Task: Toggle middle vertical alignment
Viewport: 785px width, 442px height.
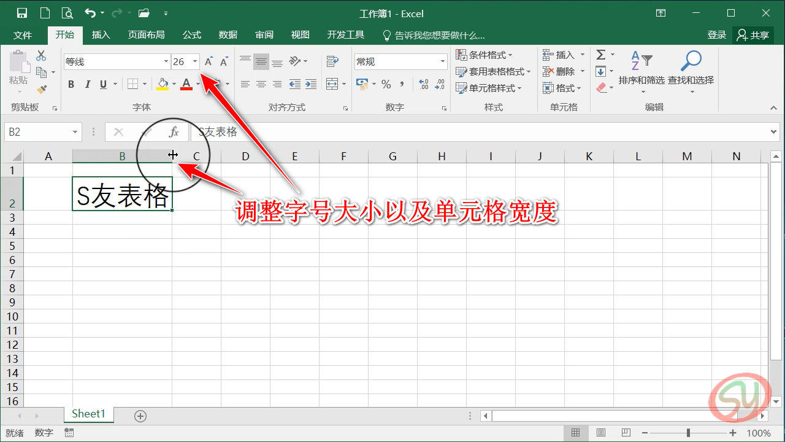Action: [261, 61]
